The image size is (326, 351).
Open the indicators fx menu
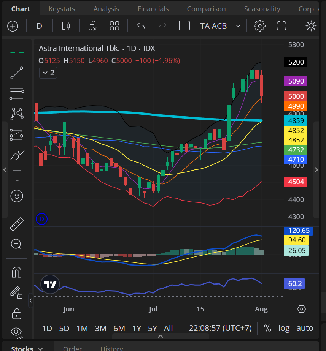(92, 26)
